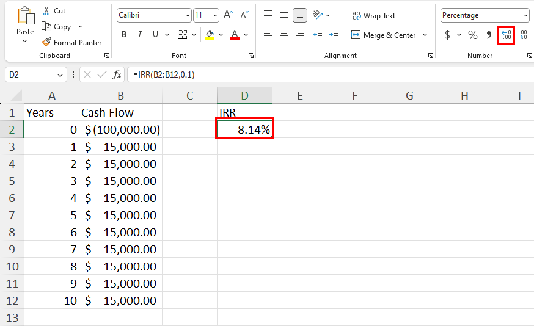This screenshot has width=534, height=326.
Task: Open the Paste options dropdown arrow
Action: (x=25, y=42)
